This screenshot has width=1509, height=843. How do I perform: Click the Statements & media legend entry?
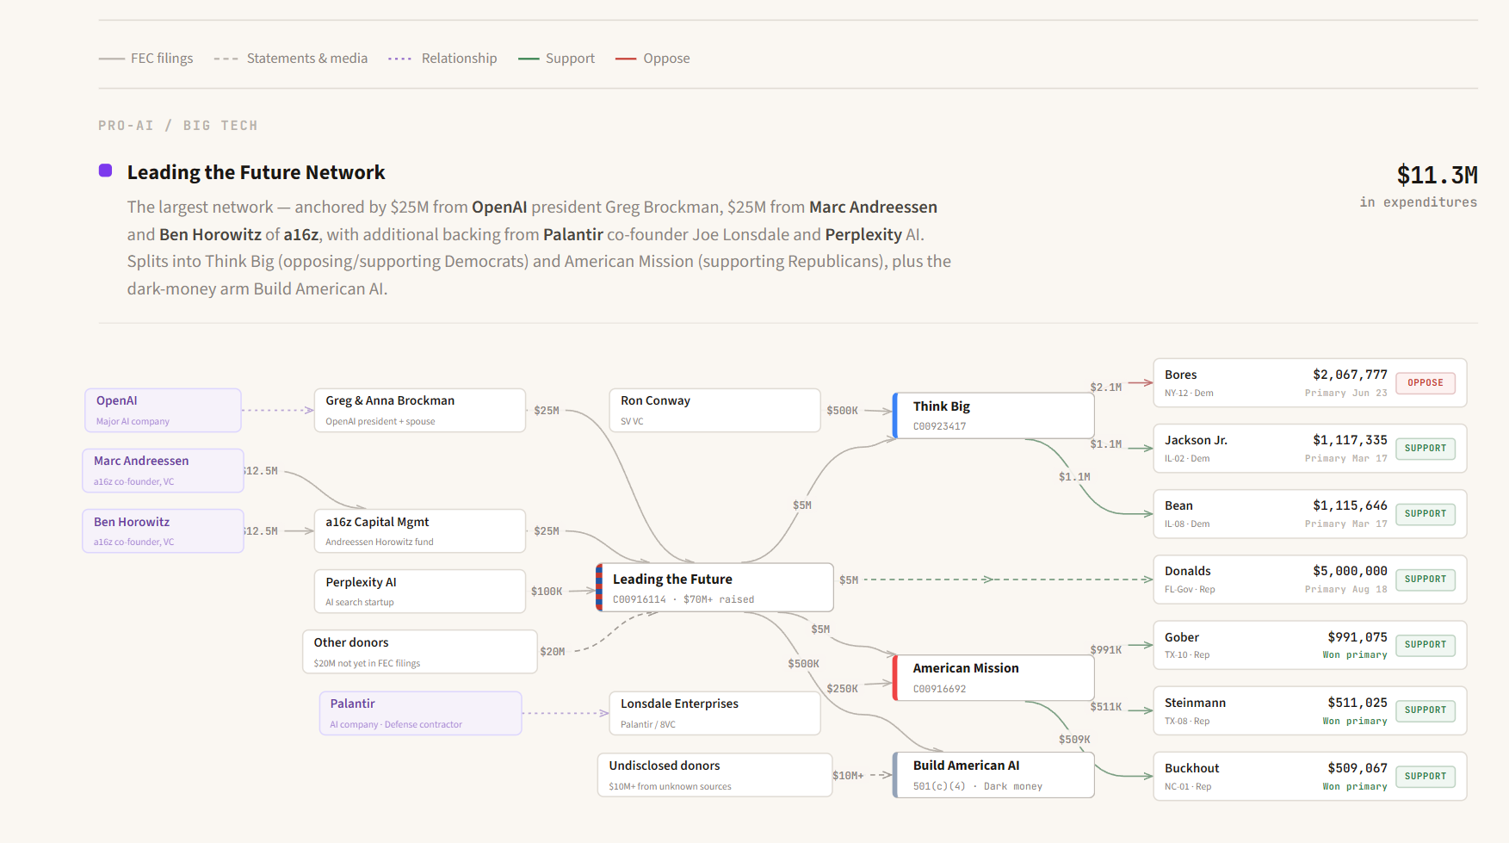click(291, 59)
